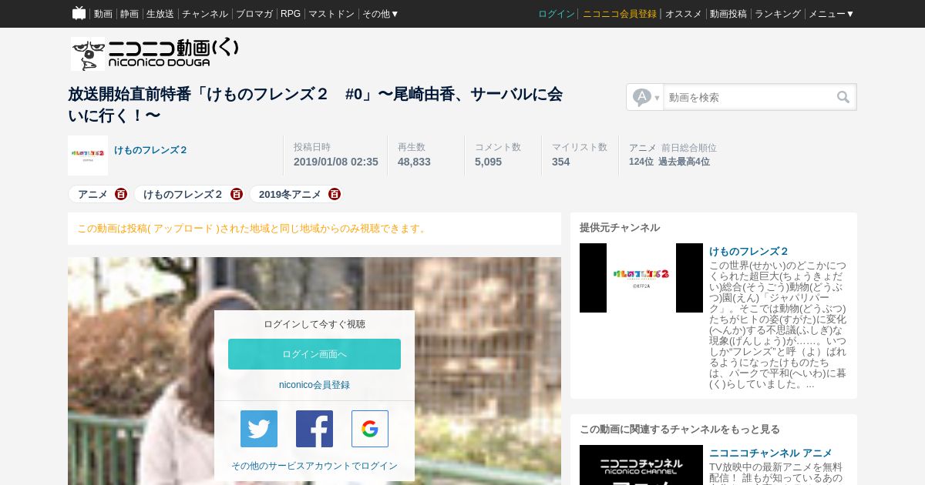Click the ログイン画面へ button
This screenshot has height=485, width=925.
click(314, 354)
